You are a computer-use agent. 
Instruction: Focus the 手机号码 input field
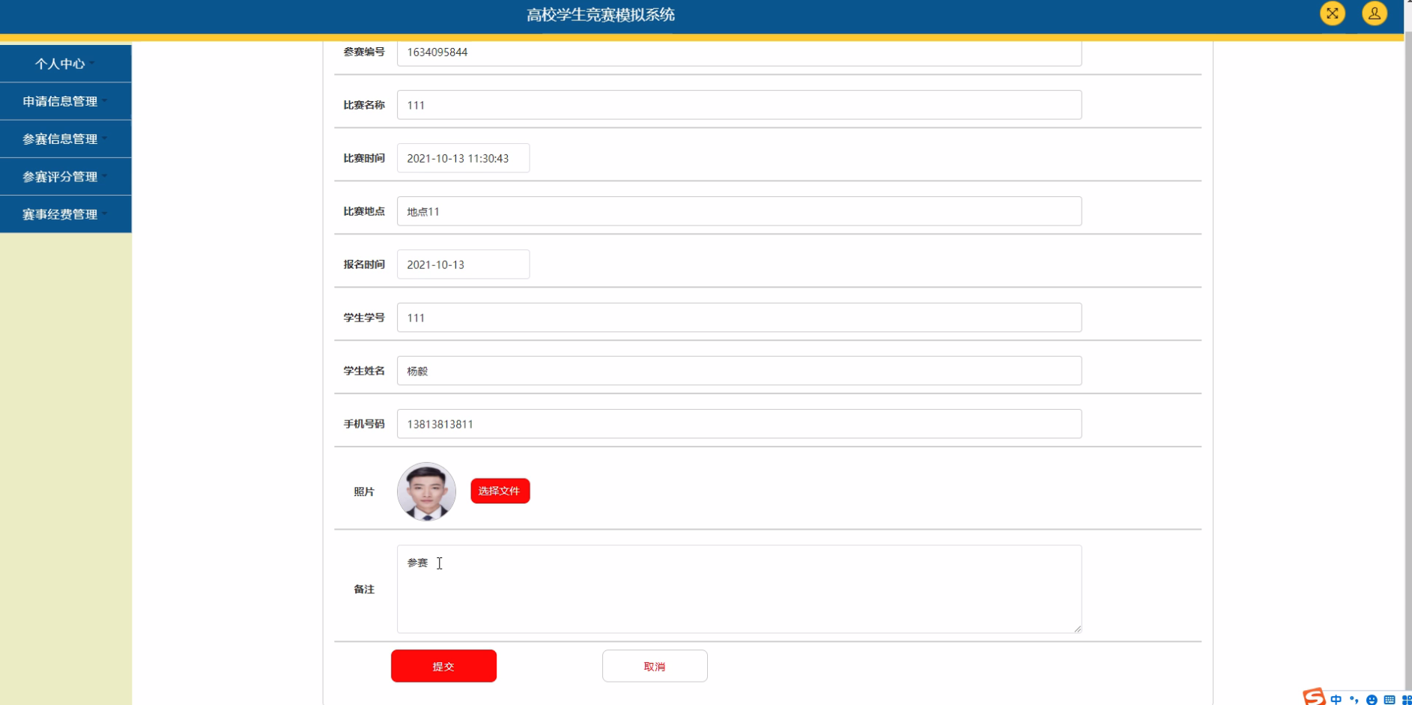[x=739, y=424]
